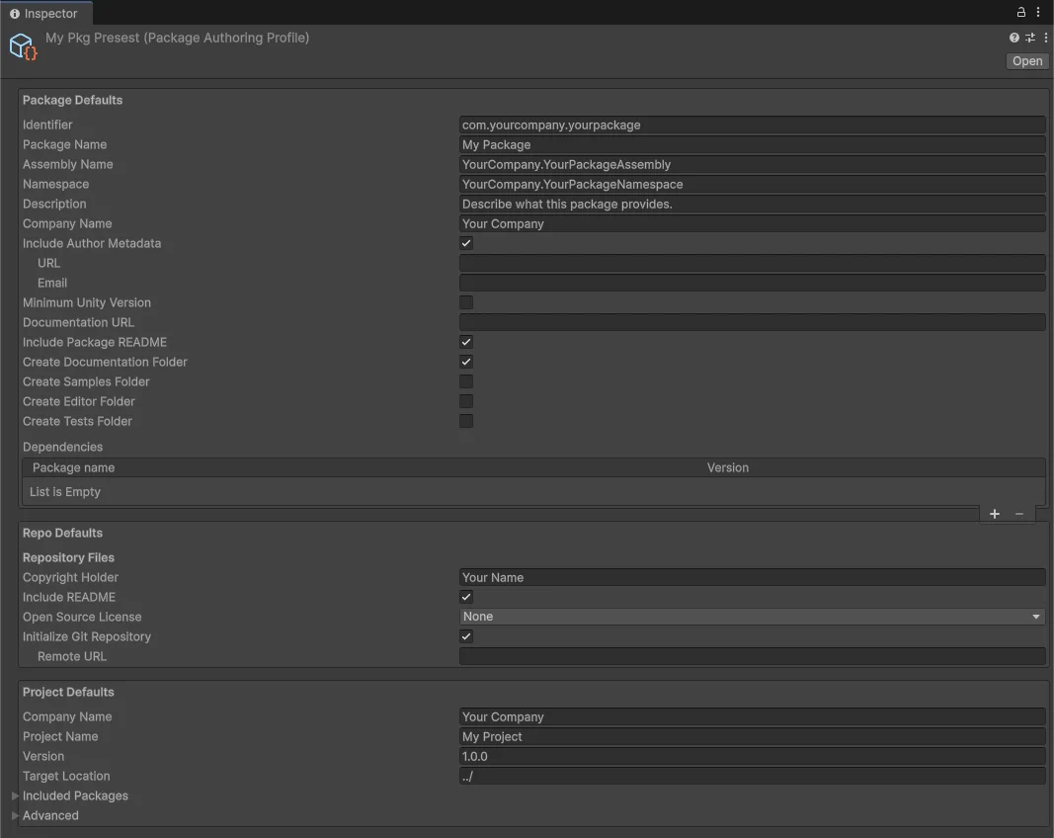Image resolution: width=1054 pixels, height=838 pixels.
Task: Add a dependency with plus icon
Action: tap(995, 514)
